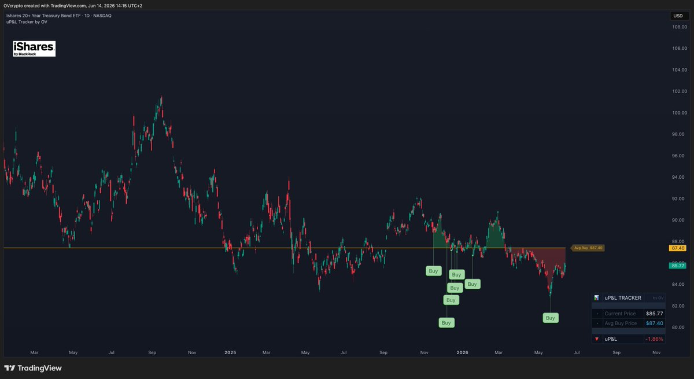Click the 2025 label on the time axis

coord(230,352)
